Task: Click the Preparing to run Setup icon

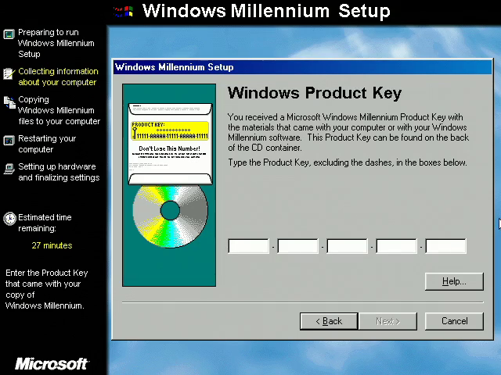Action: pos(9,34)
